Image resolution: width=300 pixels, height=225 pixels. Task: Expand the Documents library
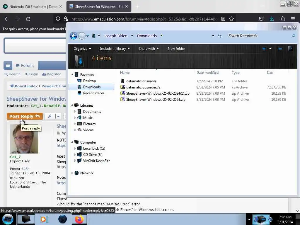point(75,111)
